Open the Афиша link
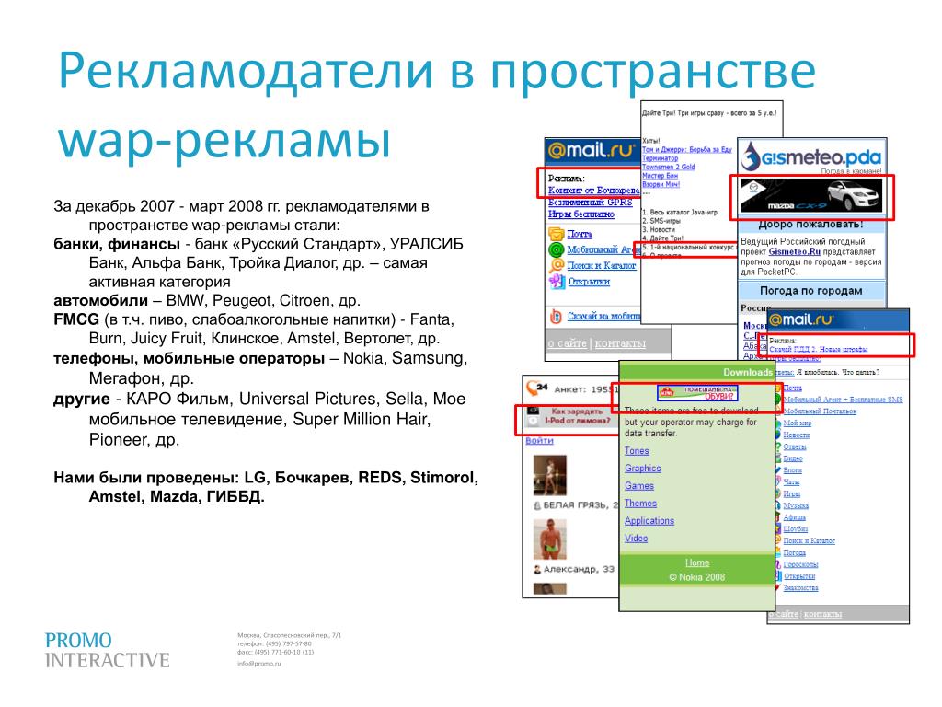This screenshot has width=942, height=707. coord(795,517)
